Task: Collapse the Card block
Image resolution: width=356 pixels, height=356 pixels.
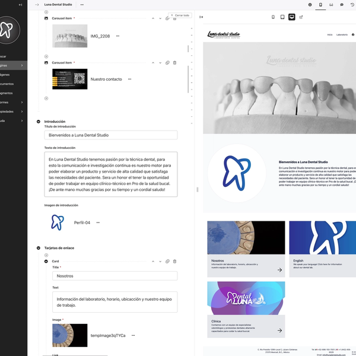Action: pos(46,261)
